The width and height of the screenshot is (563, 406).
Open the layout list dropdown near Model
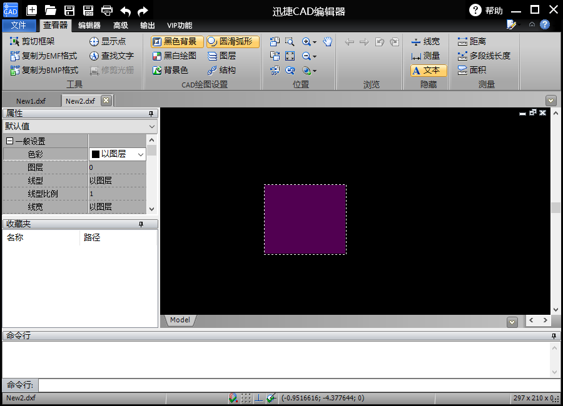tap(512, 322)
